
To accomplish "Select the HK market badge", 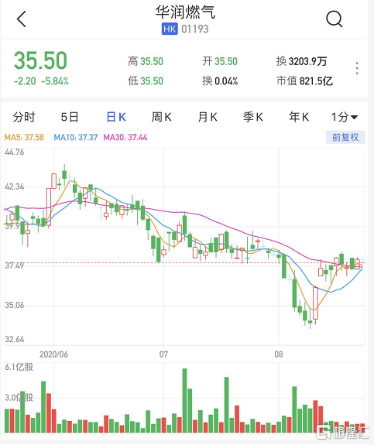I will (x=170, y=29).
